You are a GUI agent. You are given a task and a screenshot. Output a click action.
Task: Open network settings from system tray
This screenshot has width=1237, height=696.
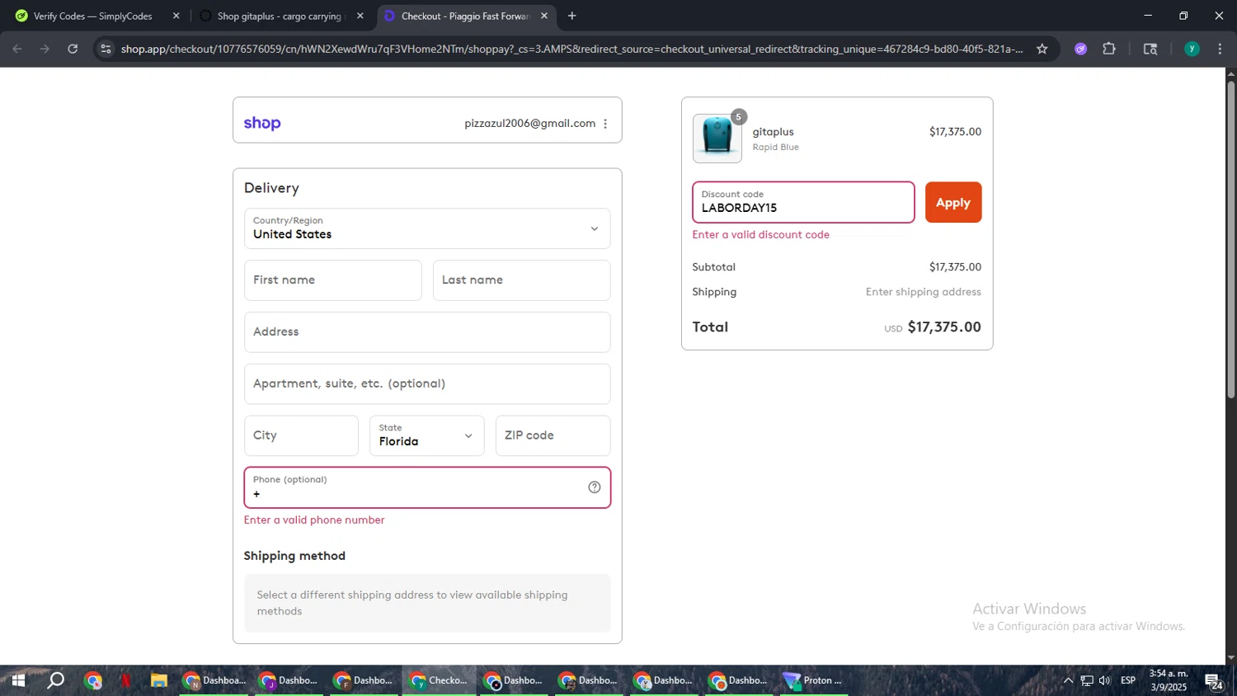click(1087, 680)
